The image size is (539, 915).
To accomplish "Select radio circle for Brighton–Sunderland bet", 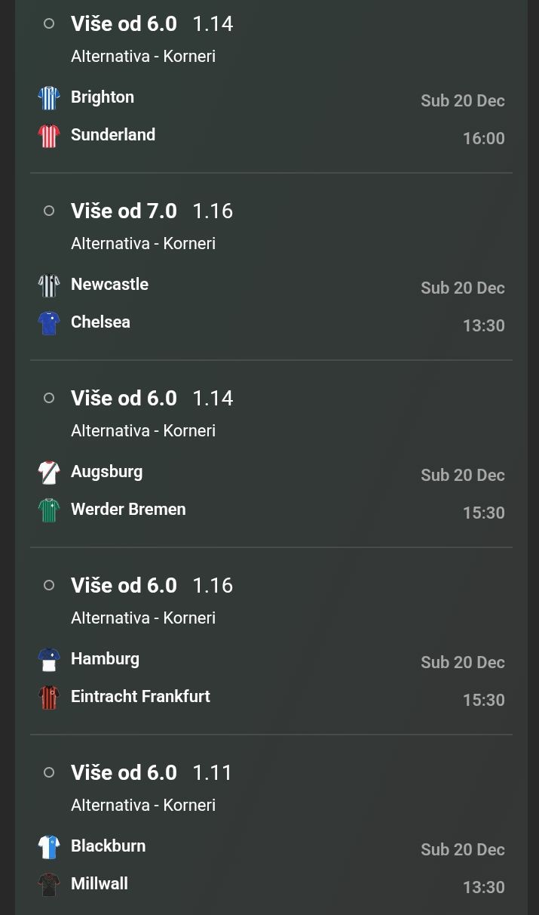I will (49, 23).
